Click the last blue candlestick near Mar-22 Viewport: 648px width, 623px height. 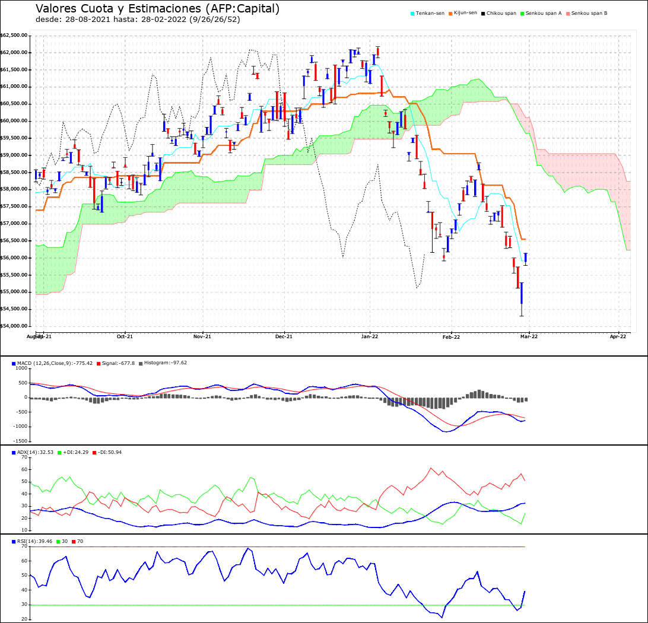click(x=525, y=258)
